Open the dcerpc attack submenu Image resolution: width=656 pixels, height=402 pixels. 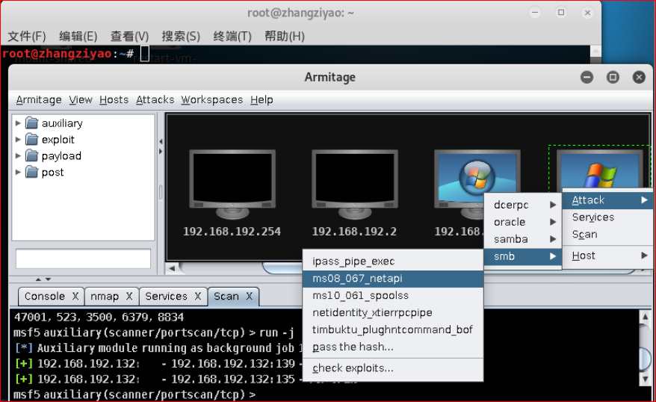pyautogui.click(x=522, y=205)
